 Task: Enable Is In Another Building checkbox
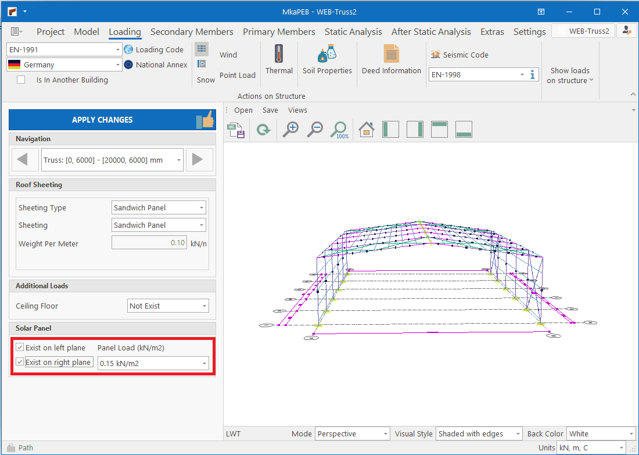(21, 80)
